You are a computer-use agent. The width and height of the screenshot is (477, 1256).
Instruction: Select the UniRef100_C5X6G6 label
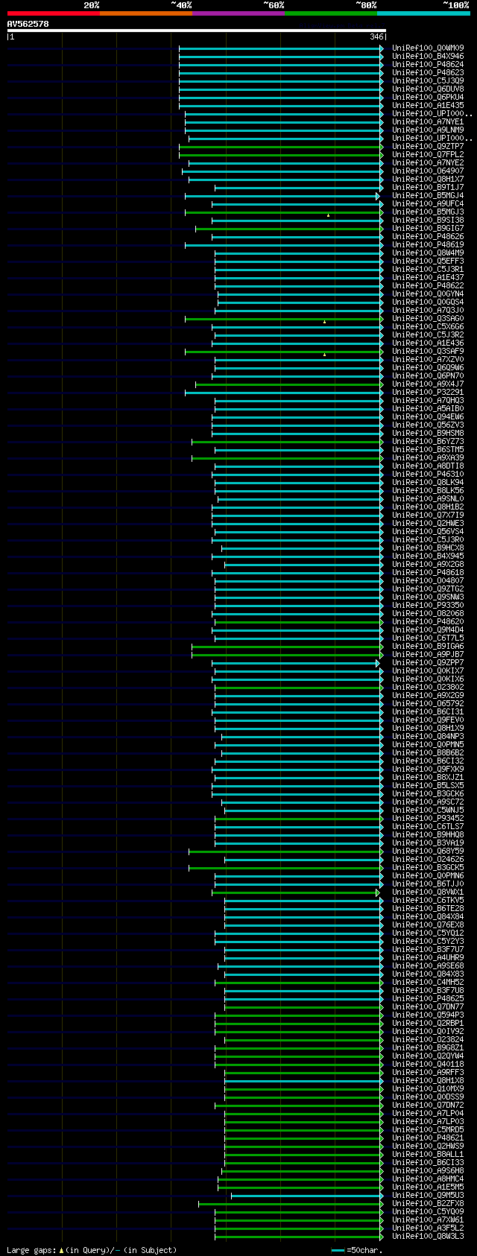[x=428, y=327]
